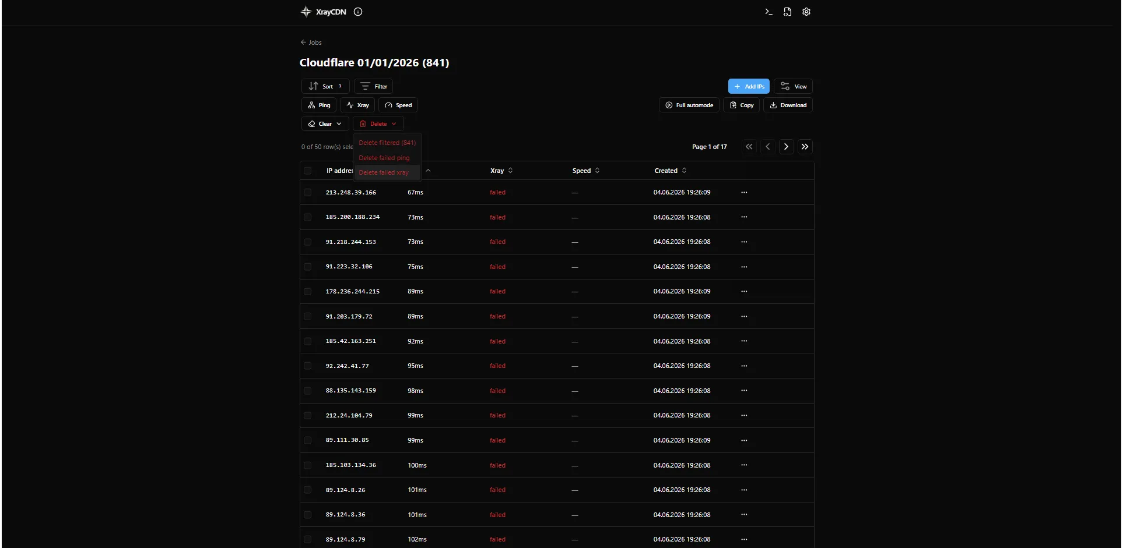Tick the select-all checkbox in table header

[x=308, y=171]
